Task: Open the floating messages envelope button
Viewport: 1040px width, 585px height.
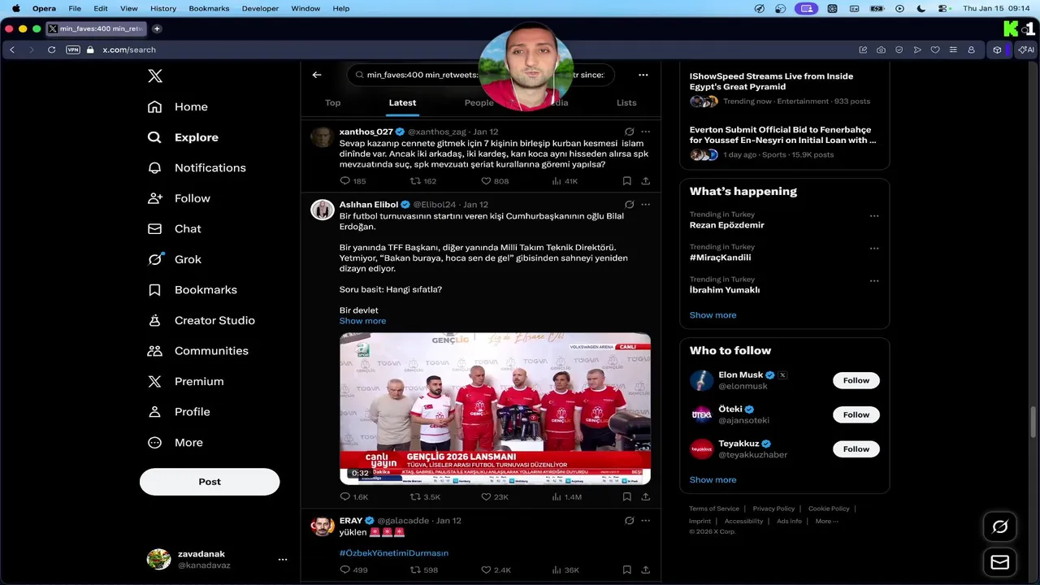Action: click(1000, 562)
